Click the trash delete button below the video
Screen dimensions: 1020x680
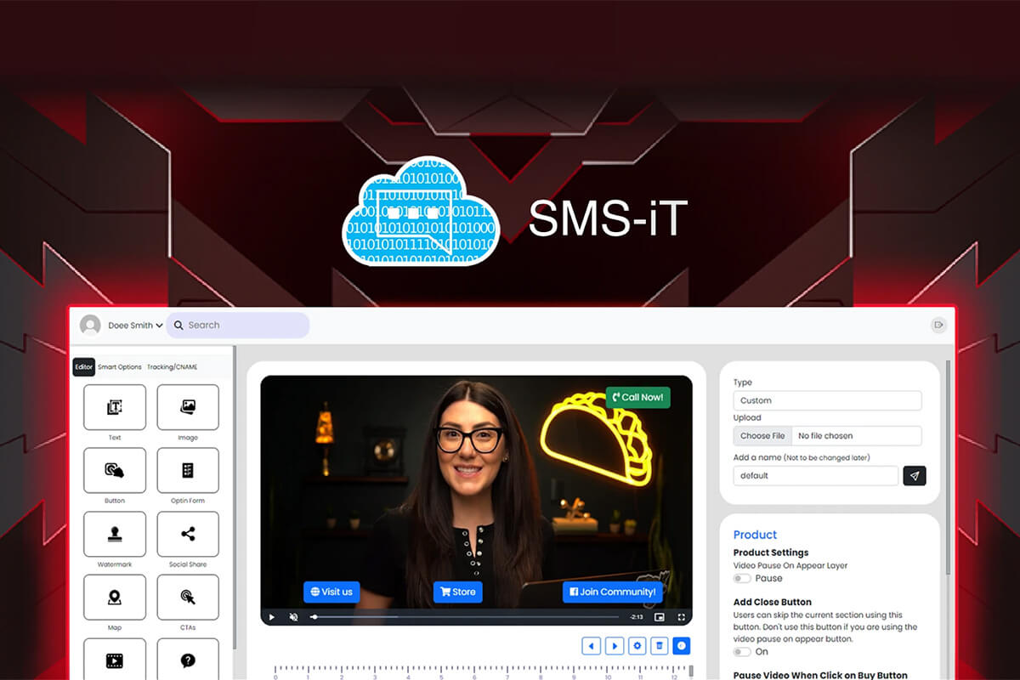pyautogui.click(x=659, y=646)
